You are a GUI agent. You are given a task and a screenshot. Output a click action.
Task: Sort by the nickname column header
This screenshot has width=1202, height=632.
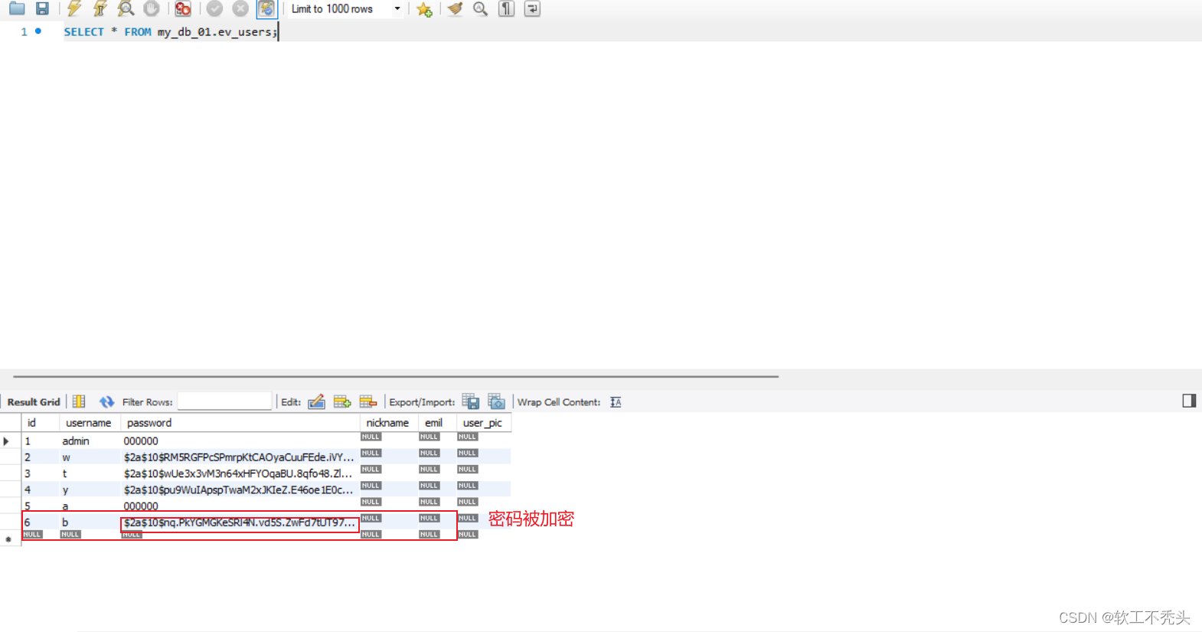click(x=387, y=423)
